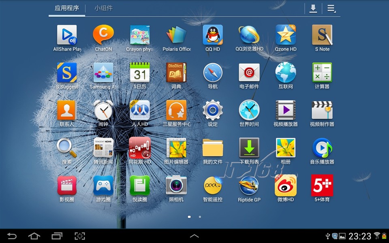This screenshot has width=389, height=243.
Task: Tap the Home navigation button
Action: coord(34,236)
